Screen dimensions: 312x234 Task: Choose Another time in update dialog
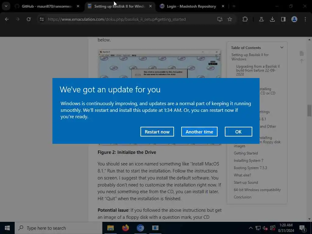click(199, 132)
